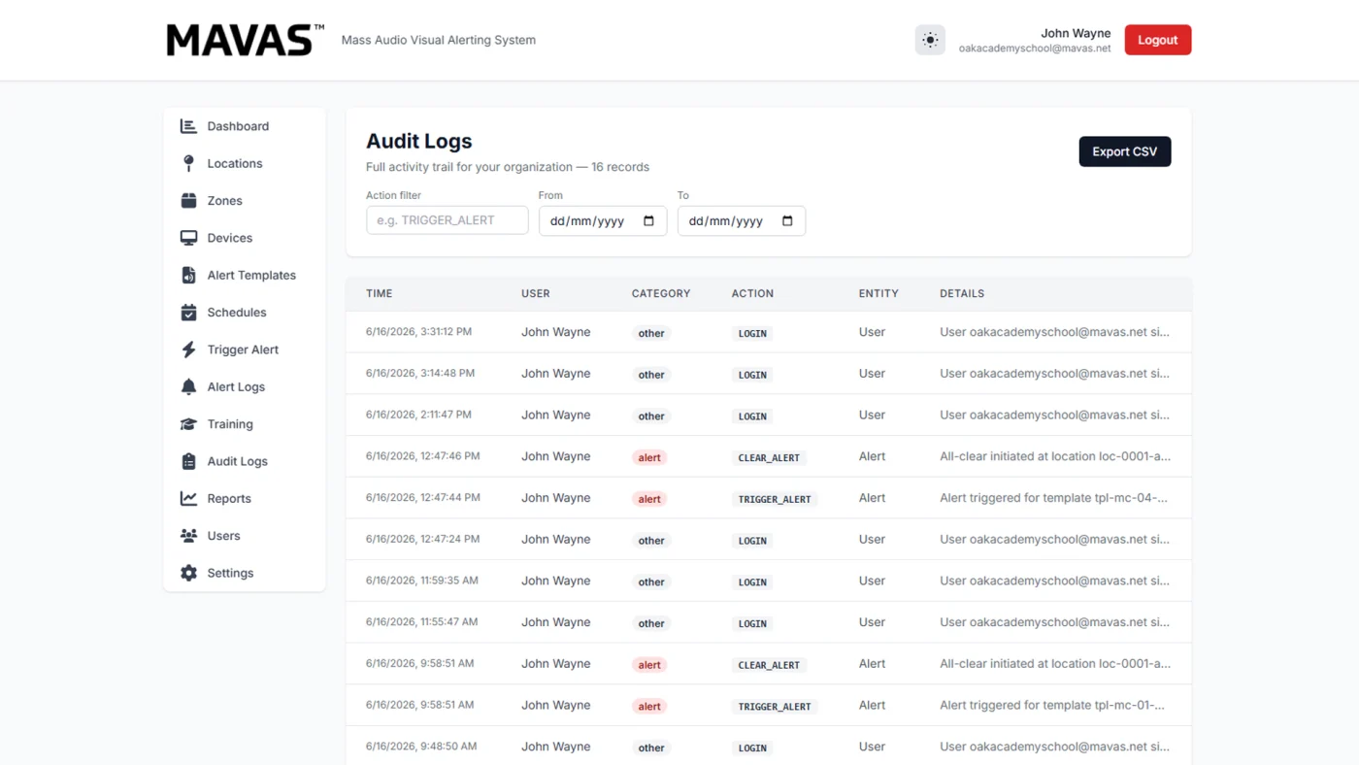Click the Users group icon
This screenshot has width=1359, height=765.
tap(188, 536)
